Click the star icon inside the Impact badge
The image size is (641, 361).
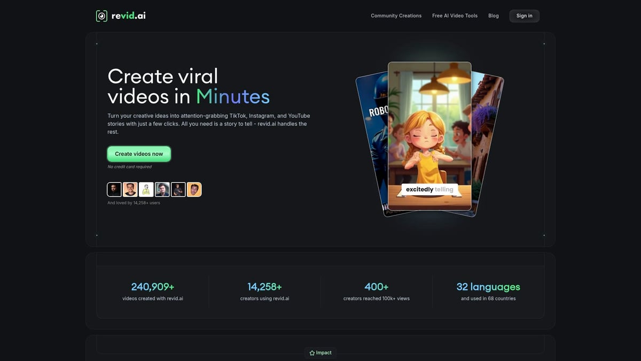pos(312,353)
